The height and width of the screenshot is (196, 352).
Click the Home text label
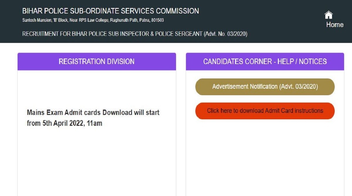click(x=335, y=25)
